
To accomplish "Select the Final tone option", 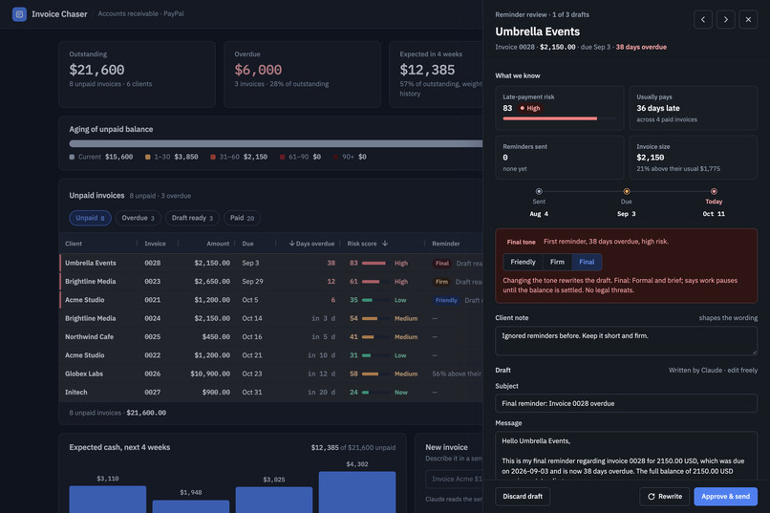I will click(587, 262).
